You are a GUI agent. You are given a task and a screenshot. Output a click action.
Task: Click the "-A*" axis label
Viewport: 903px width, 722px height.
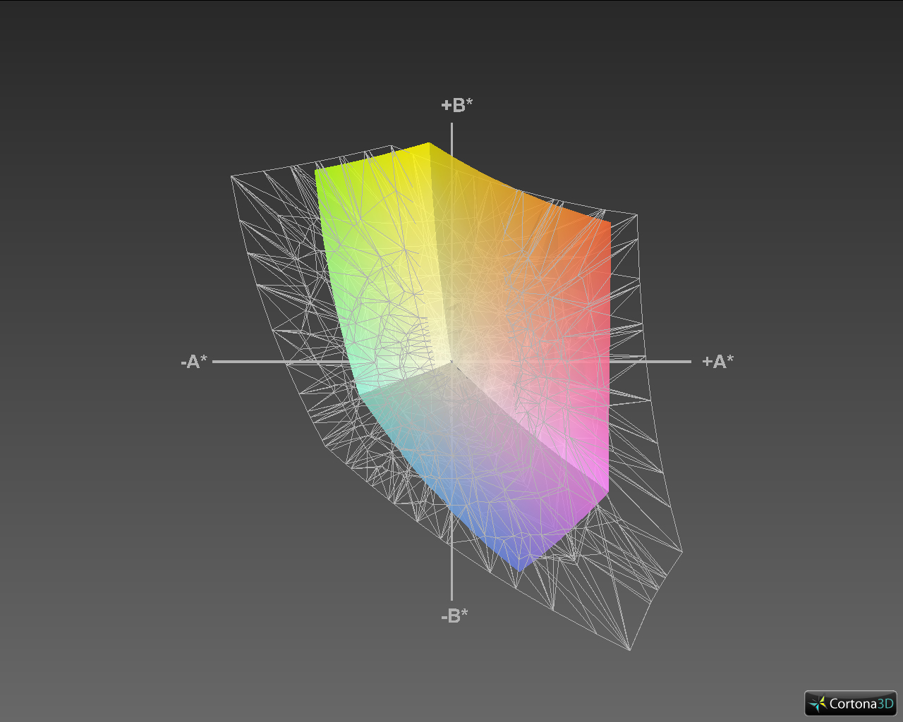click(x=194, y=362)
